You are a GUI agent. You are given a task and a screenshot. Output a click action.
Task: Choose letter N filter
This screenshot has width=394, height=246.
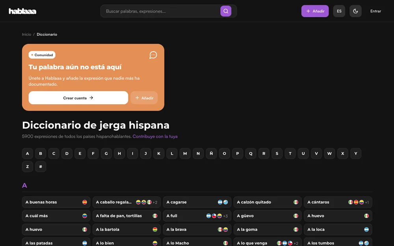[x=198, y=154]
